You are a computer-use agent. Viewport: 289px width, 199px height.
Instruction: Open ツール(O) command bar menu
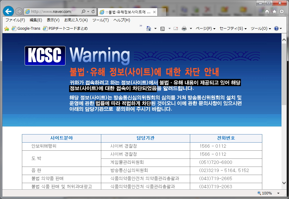point(261,29)
